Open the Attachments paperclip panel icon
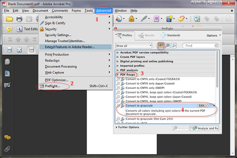237x158 pixels. coord(7,149)
